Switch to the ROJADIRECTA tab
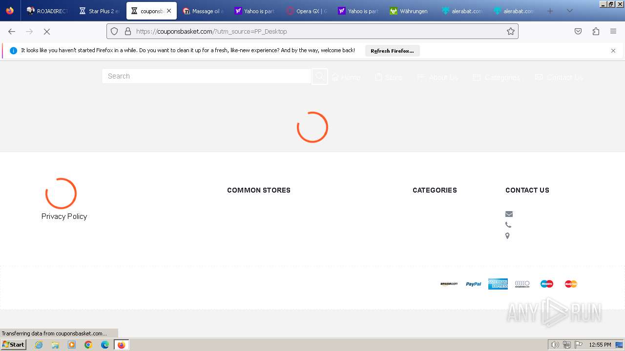Viewport: 625px width, 351px height. (47, 11)
